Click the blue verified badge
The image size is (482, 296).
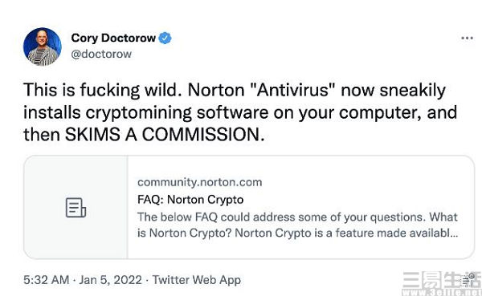click(x=165, y=38)
